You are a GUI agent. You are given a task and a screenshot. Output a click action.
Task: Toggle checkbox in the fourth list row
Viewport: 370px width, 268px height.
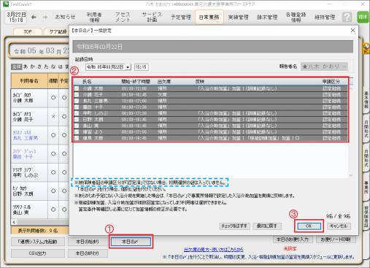(77, 107)
